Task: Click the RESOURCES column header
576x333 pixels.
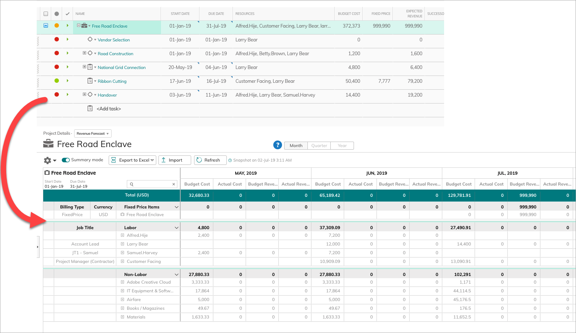Action: click(x=245, y=14)
